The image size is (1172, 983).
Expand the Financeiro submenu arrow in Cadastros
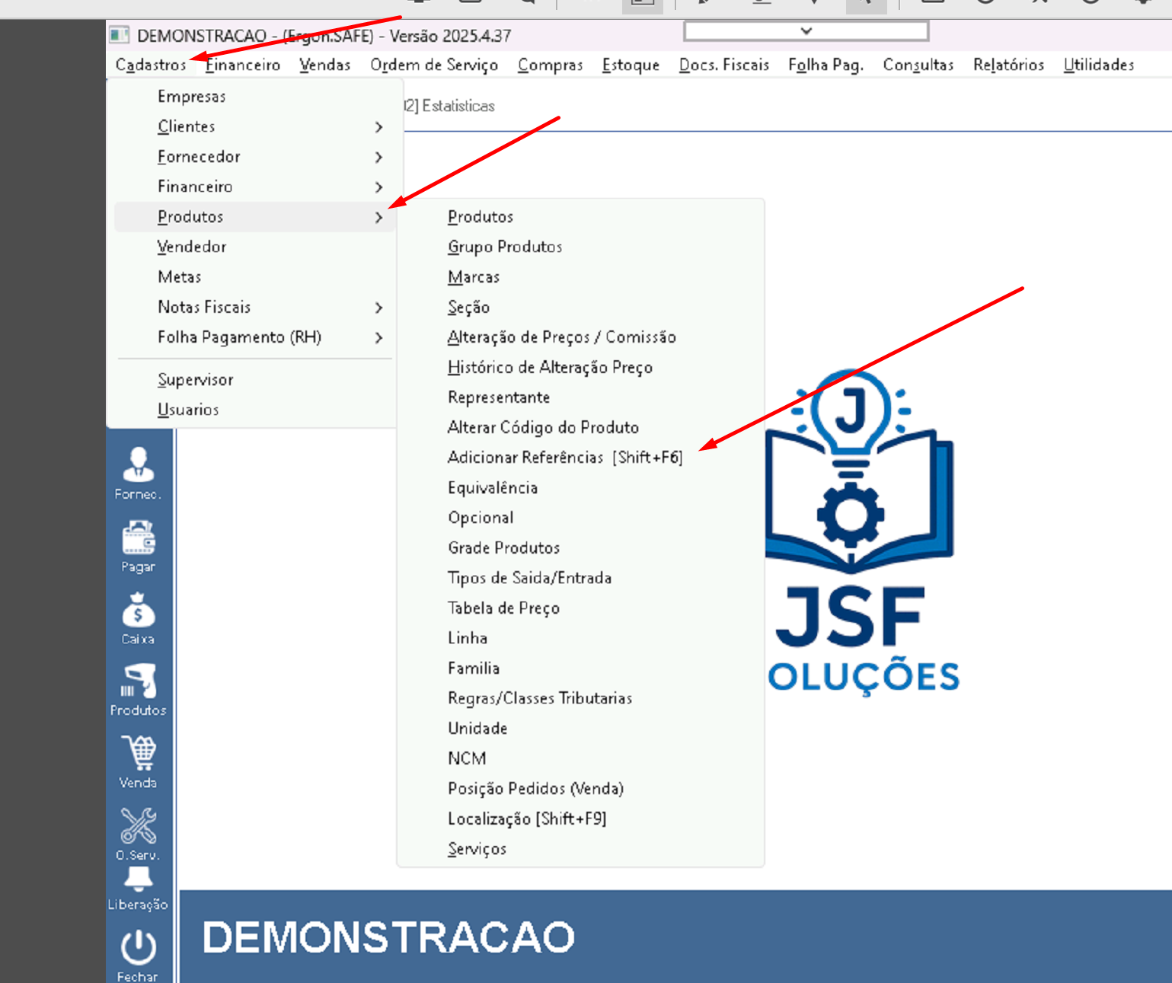pos(378,187)
